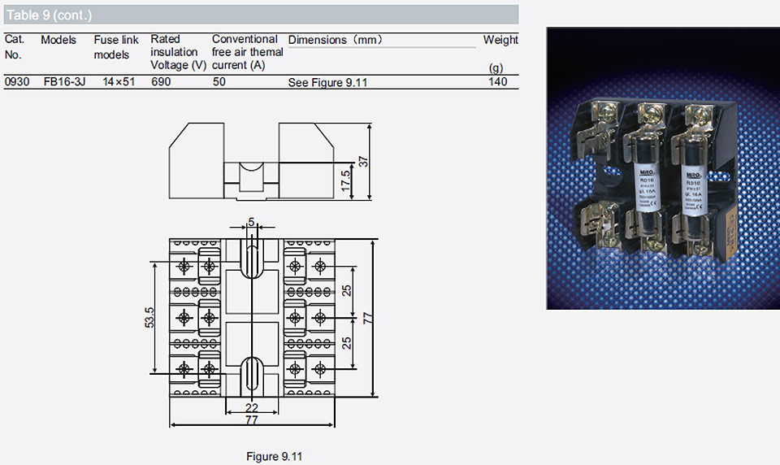780x465 pixels.
Task: Click the '22' width dimension label
Action: click(252, 408)
